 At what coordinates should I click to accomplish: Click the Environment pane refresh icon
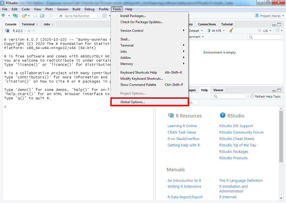point(277,30)
